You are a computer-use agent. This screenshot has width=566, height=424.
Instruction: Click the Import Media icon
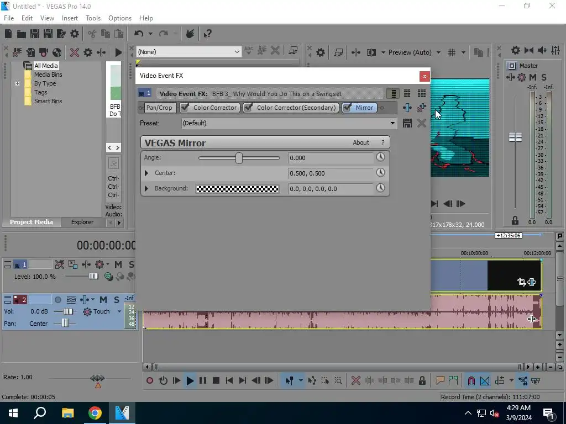[30, 52]
